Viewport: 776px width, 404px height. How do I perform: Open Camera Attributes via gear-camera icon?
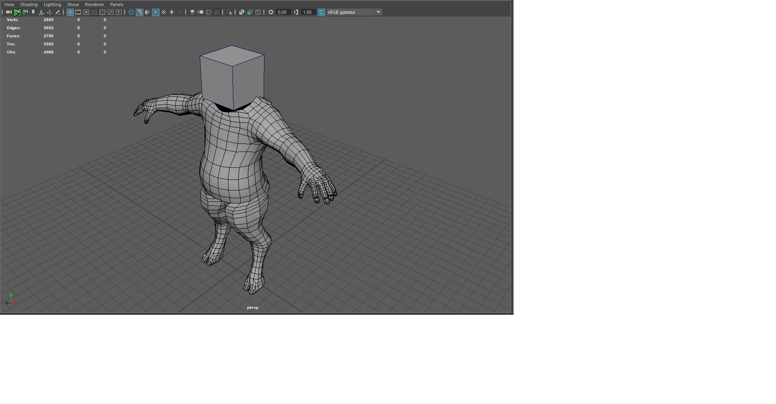tap(25, 12)
